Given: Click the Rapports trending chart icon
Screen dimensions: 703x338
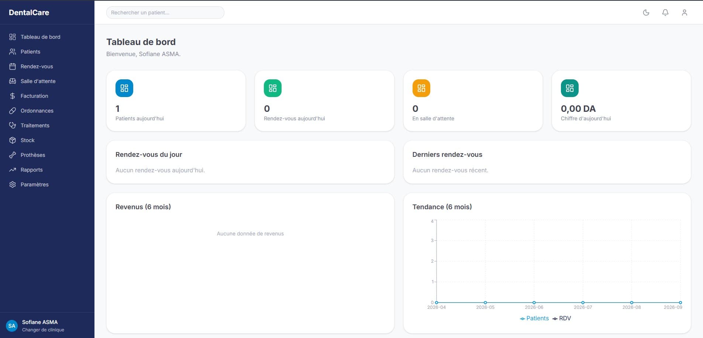Looking at the screenshot, I should pyautogui.click(x=13, y=170).
